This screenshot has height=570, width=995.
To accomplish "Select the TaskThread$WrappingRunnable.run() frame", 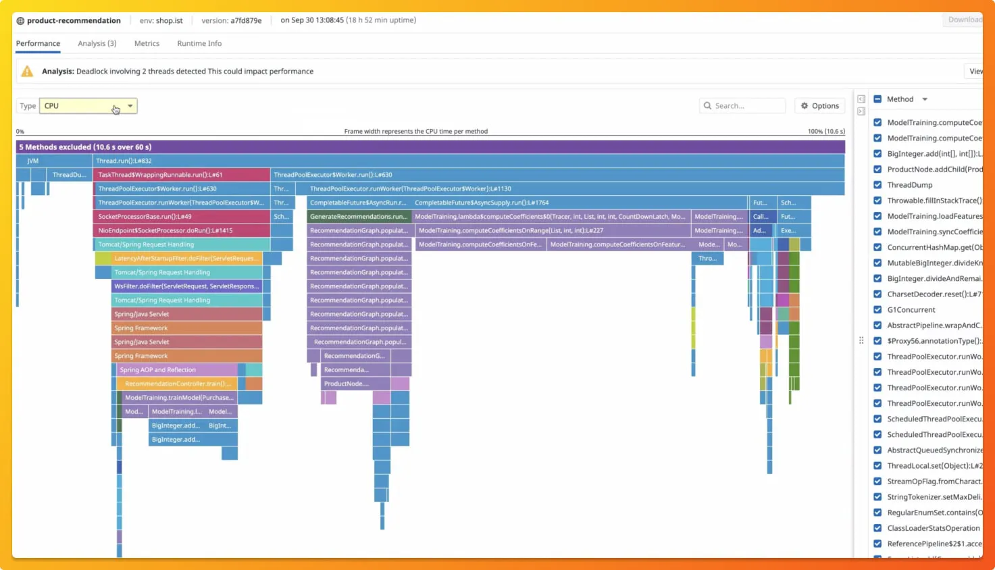I will tap(182, 175).
